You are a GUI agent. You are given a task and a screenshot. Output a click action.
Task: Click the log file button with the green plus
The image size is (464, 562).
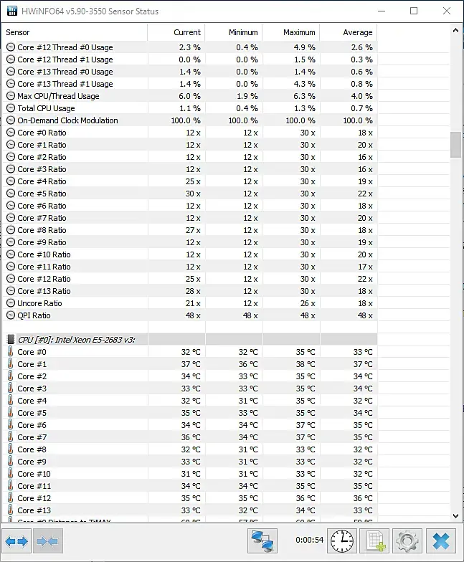pyautogui.click(x=374, y=540)
